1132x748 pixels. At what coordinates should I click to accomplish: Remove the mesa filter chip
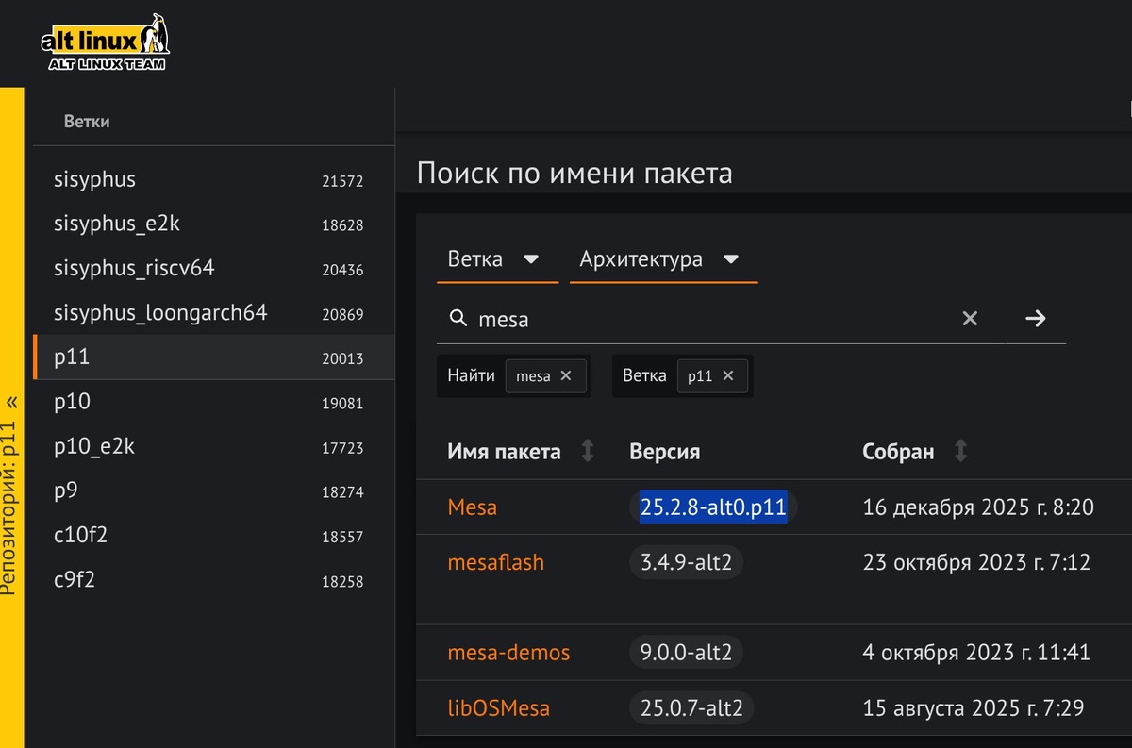pos(566,375)
